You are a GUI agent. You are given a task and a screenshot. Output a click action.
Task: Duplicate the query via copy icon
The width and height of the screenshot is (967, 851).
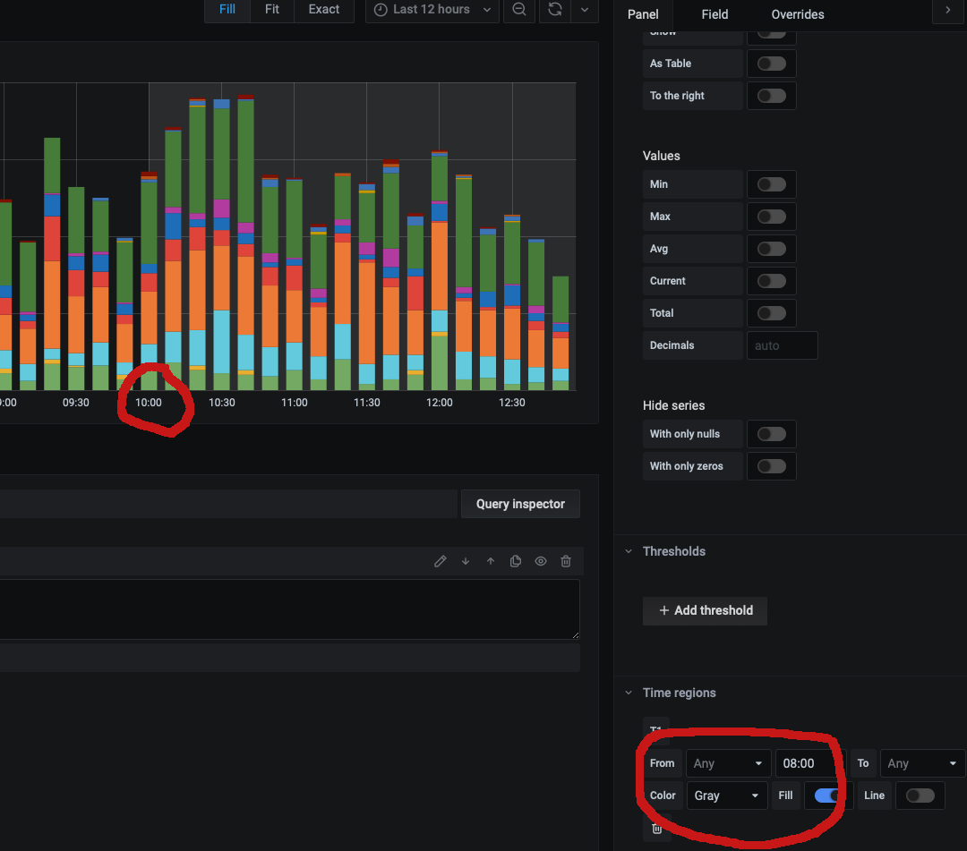point(516,560)
